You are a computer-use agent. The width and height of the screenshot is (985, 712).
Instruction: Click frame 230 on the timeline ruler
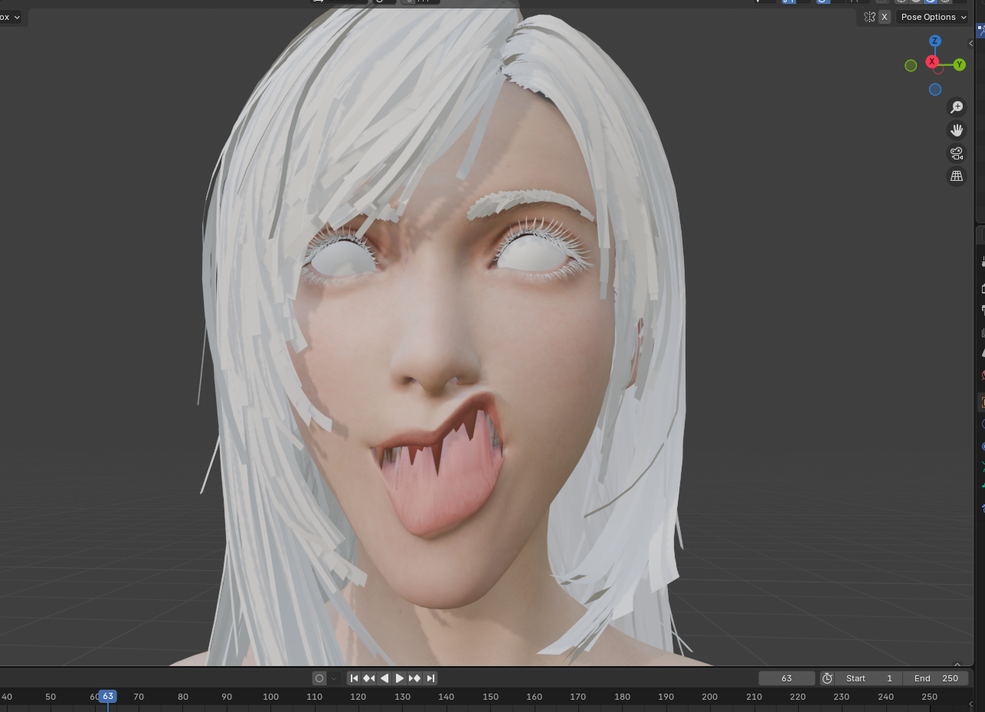coord(842,697)
